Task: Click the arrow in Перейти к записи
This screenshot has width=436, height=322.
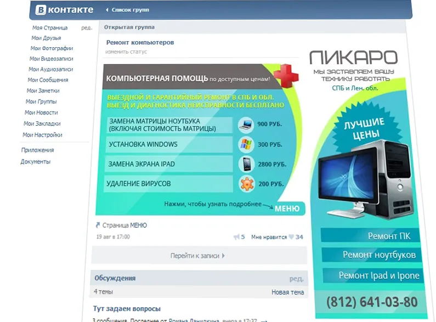Action: click(223, 256)
